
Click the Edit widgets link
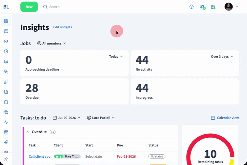63,27
